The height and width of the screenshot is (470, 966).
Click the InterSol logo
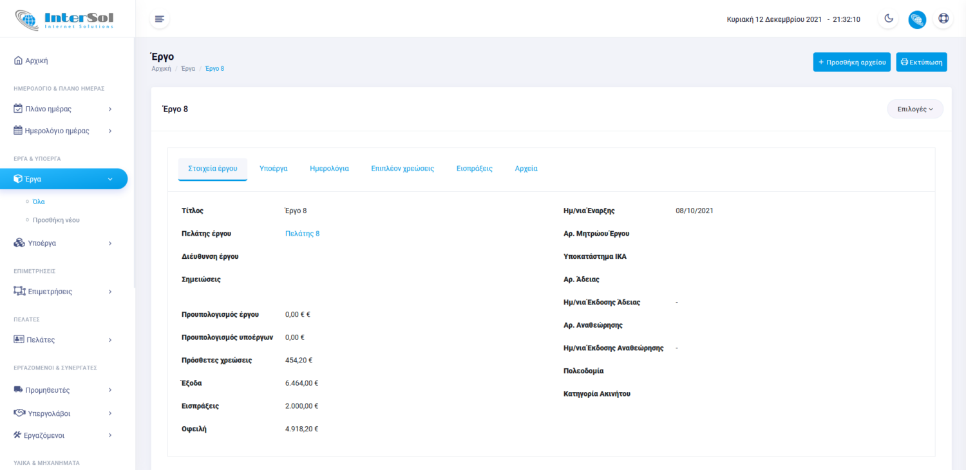click(64, 19)
